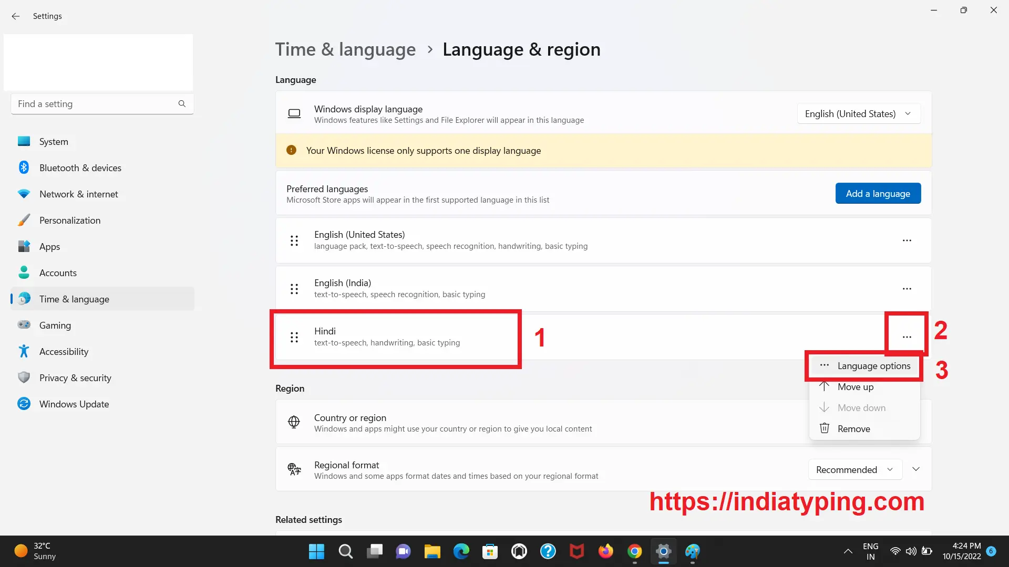Open Chat app on taskbar
This screenshot has width=1009, height=567.
click(403, 551)
